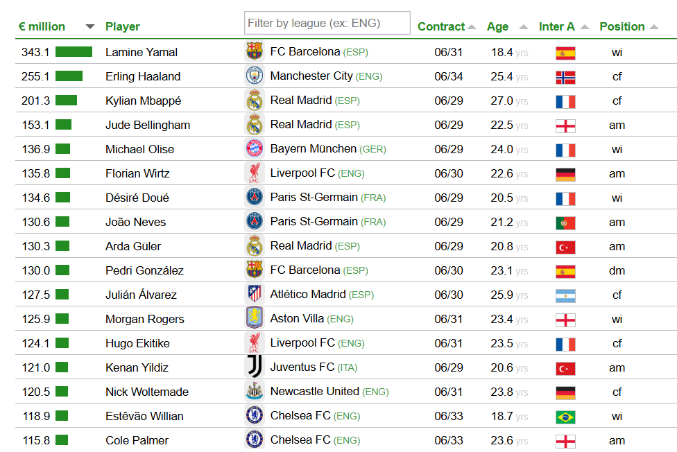Click the Brazil flag for Estêvão Willian
The height and width of the screenshot is (452, 677).
[x=565, y=417]
